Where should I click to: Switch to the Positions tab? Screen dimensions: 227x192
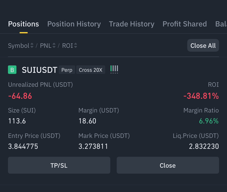(24, 24)
